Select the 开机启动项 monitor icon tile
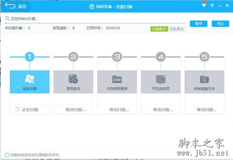233x160 pixels. coord(161,82)
